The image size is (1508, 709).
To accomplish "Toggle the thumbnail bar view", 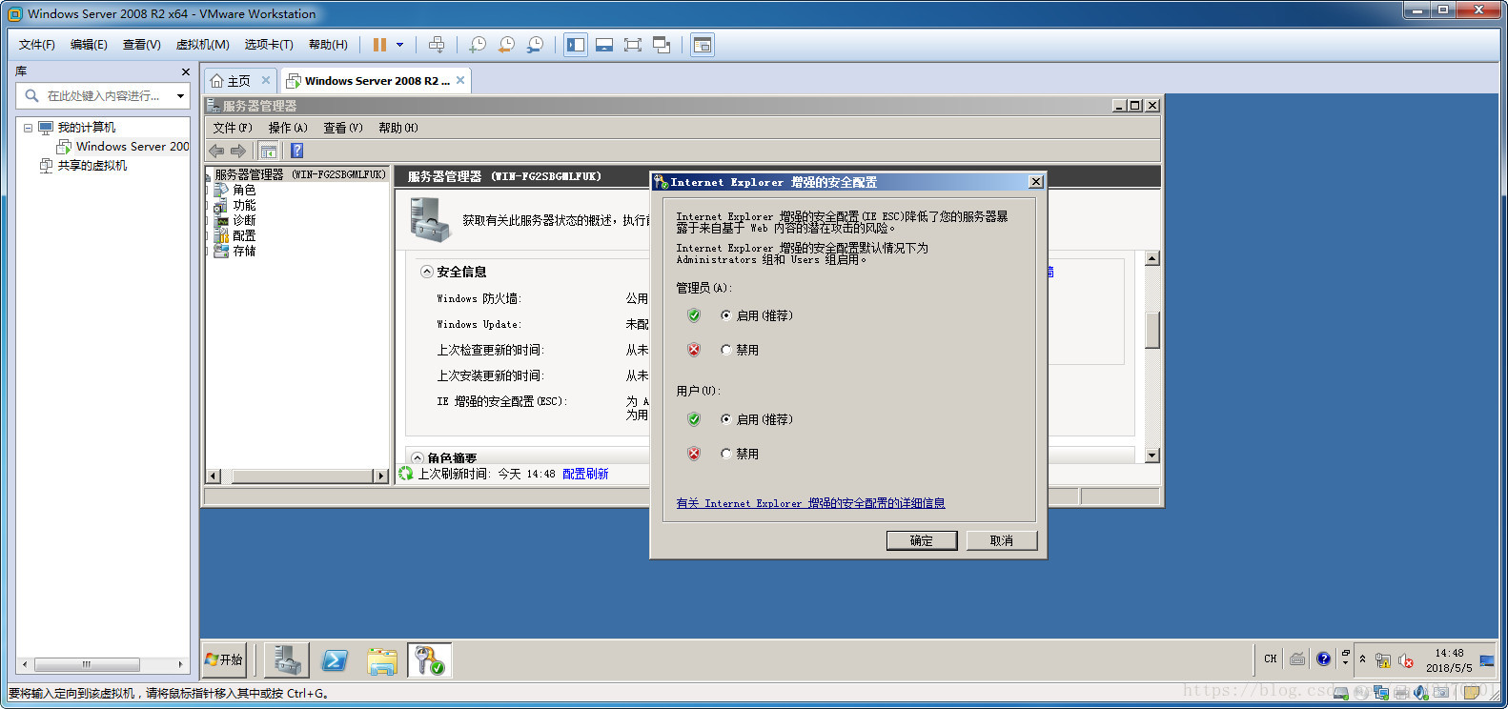I will [604, 45].
